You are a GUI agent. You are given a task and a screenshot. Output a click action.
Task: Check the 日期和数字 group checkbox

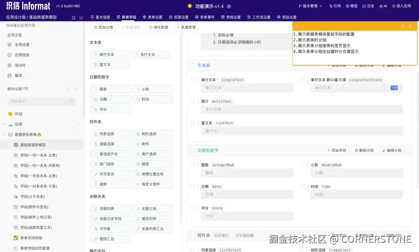[192, 150]
